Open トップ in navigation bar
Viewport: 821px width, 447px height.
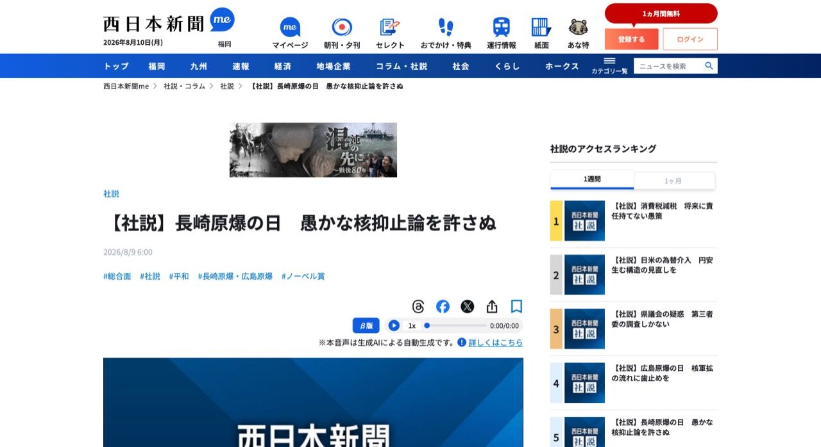(116, 66)
